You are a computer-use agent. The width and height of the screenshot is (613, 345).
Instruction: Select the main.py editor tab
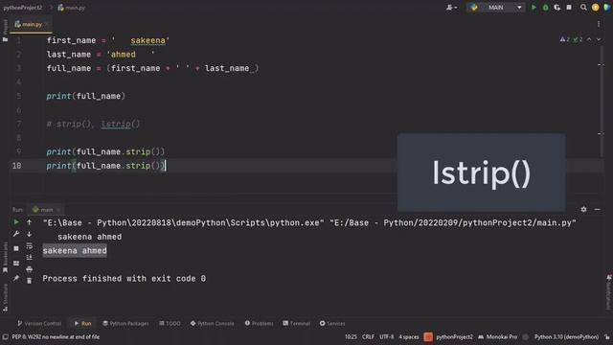[32, 24]
